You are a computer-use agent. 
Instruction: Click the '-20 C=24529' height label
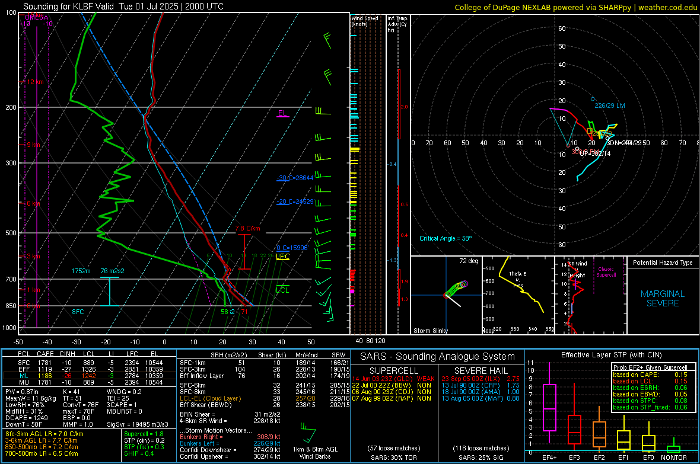(x=295, y=201)
